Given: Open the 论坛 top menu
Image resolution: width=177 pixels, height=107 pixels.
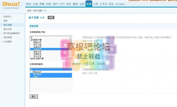Looking at the screenshot, I should tap(69, 4).
